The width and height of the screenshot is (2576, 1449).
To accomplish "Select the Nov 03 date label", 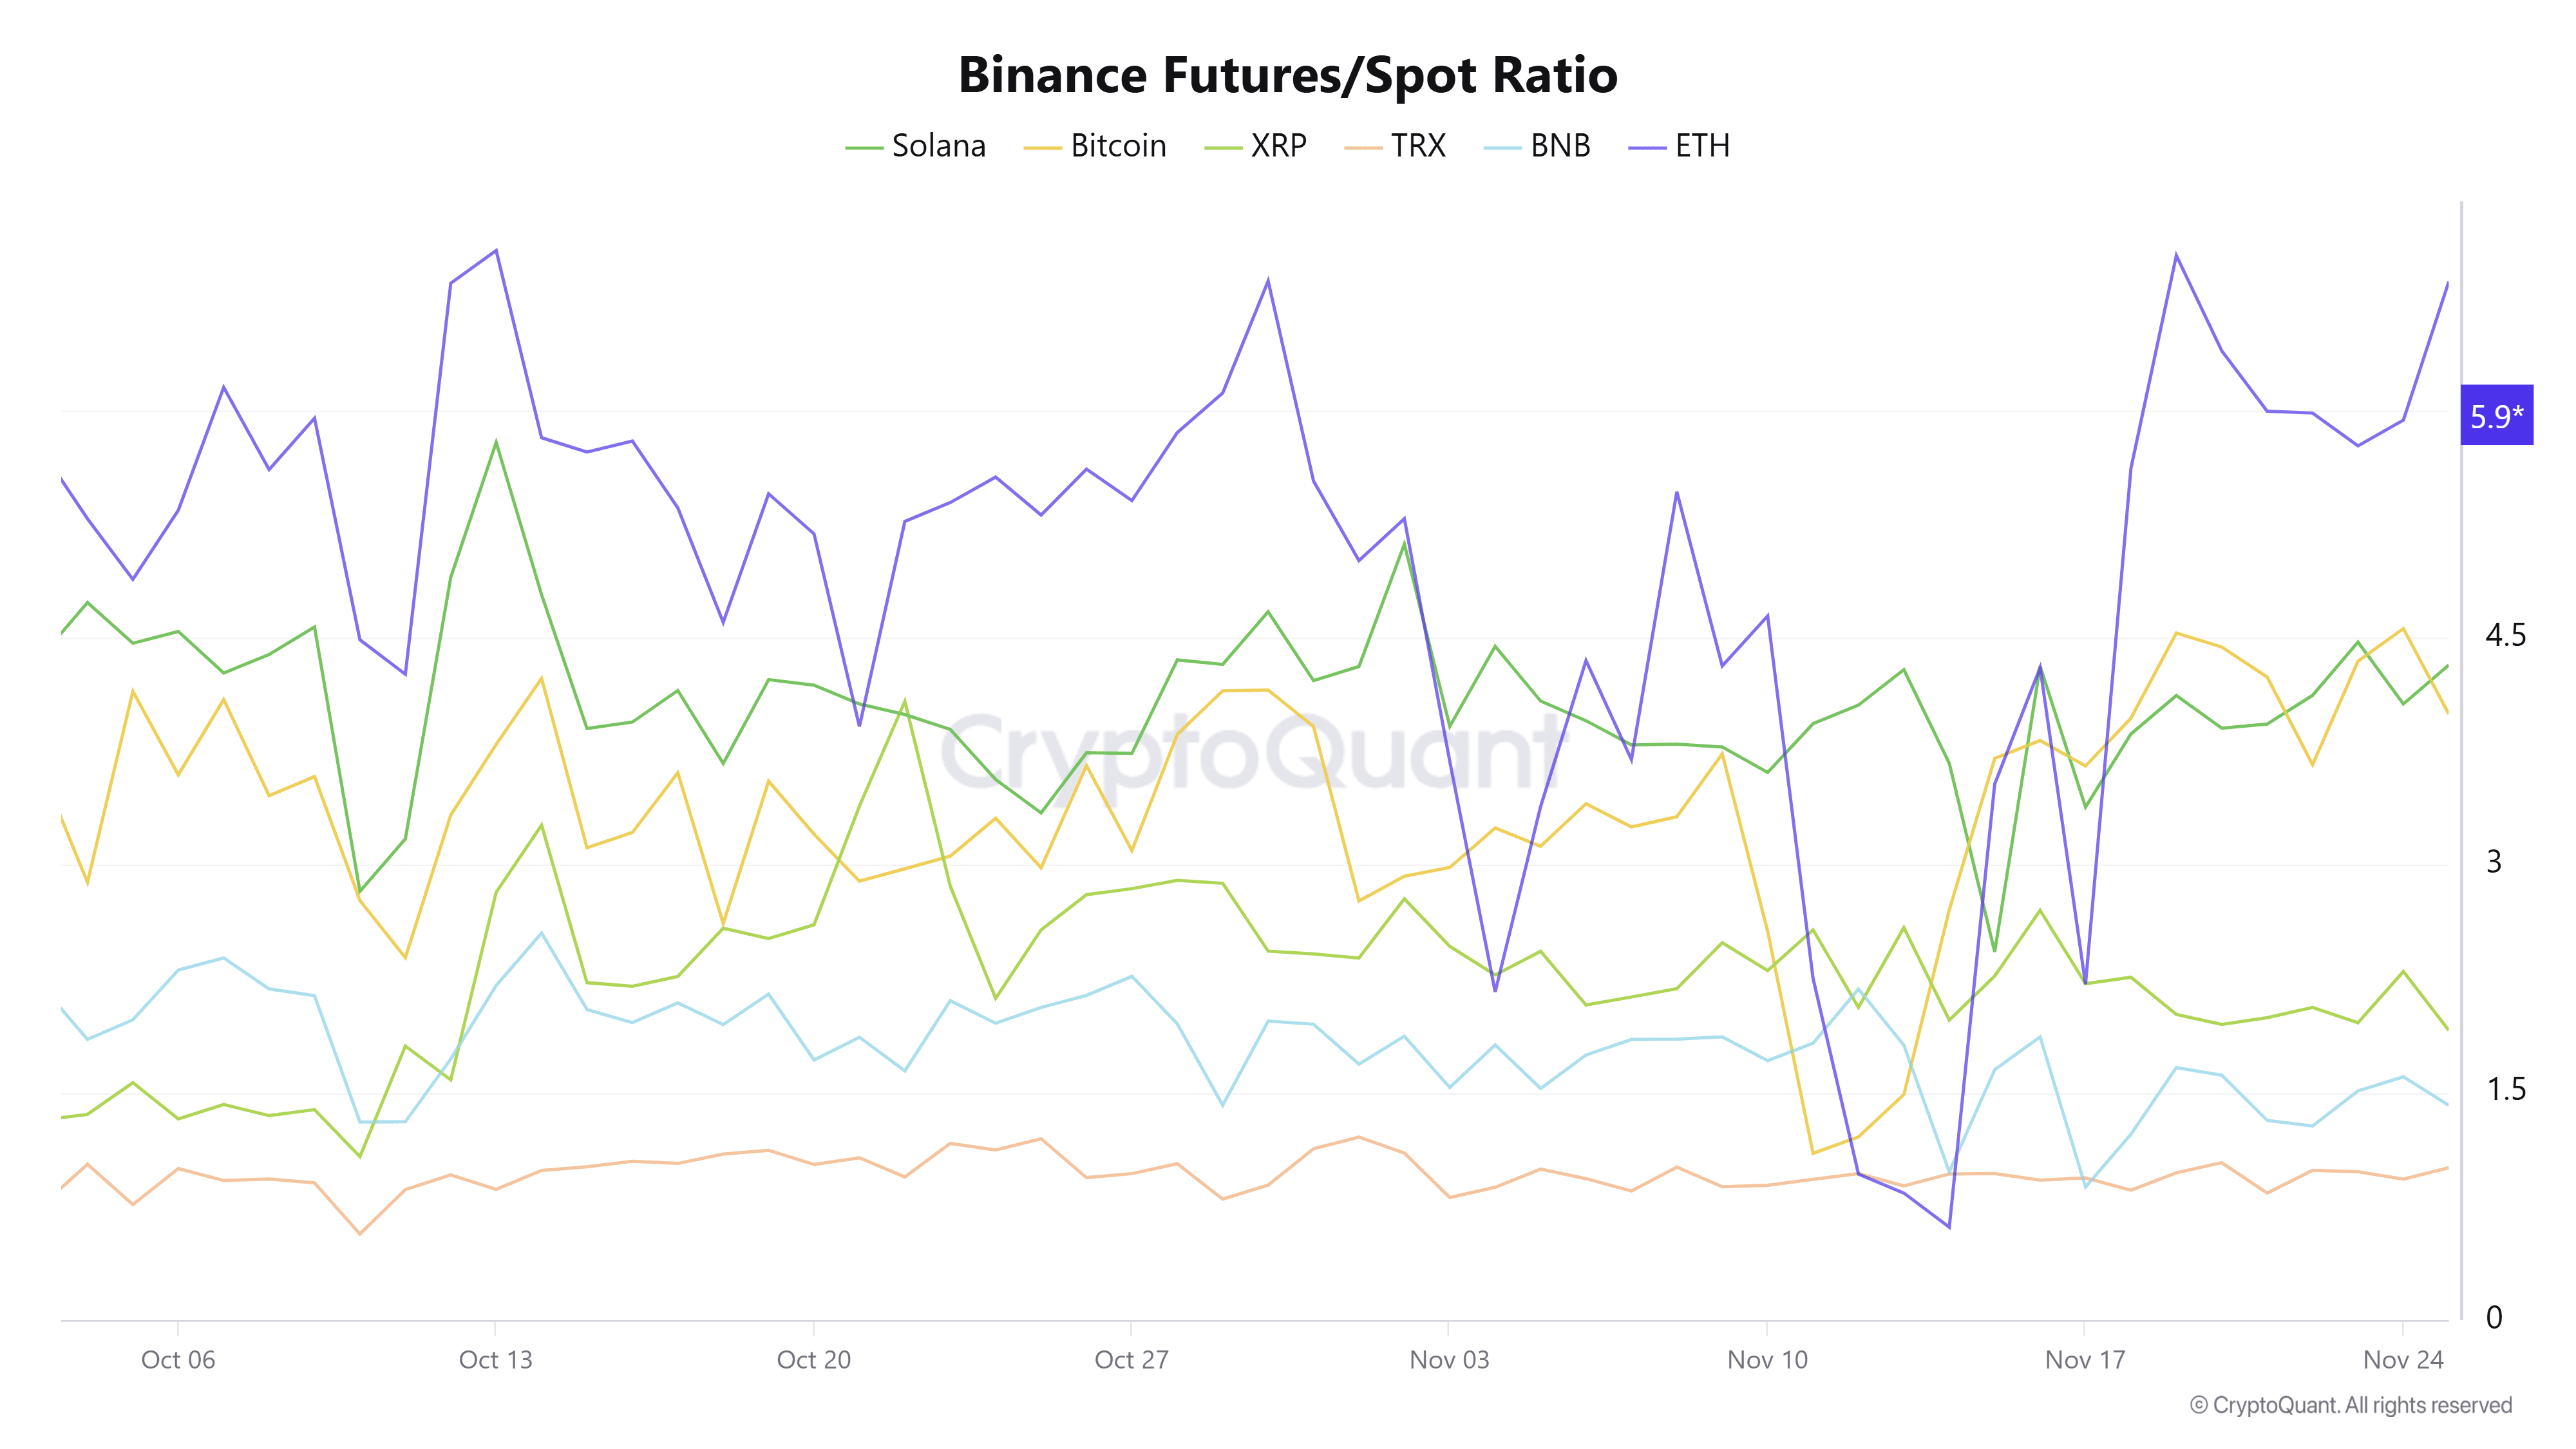I will pos(1449,1360).
